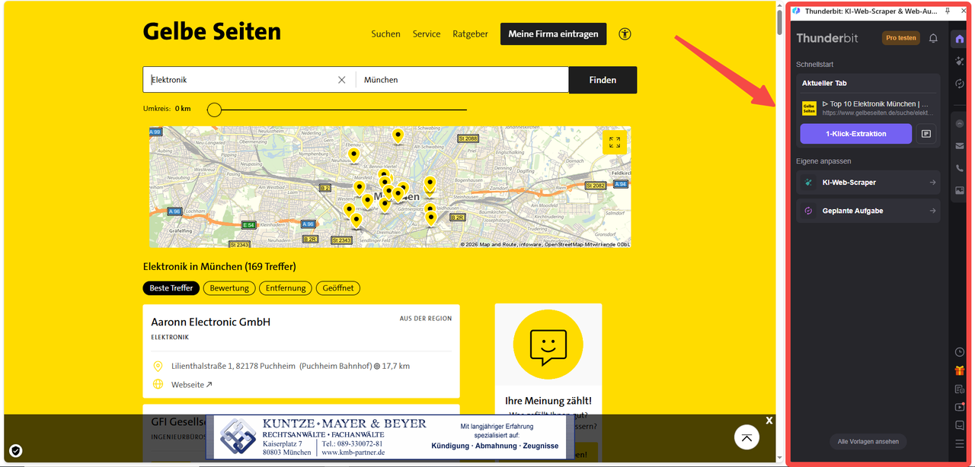Click Meine Firma eintragen
Screen dimensions: 975x467
click(x=553, y=34)
